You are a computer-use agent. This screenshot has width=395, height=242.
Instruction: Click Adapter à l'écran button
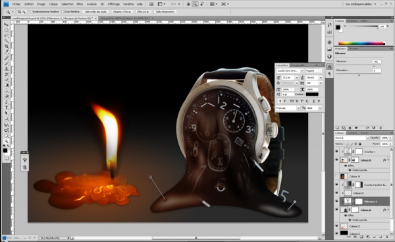122,12
